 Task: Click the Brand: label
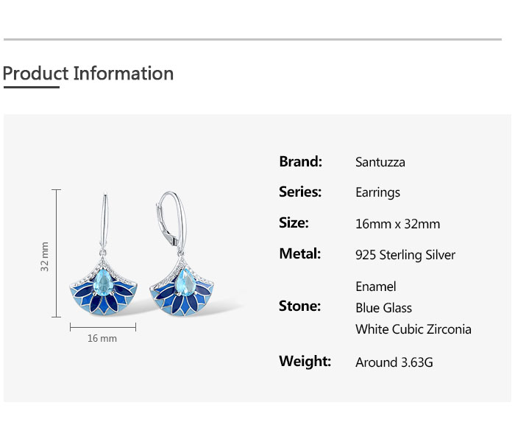click(300, 161)
